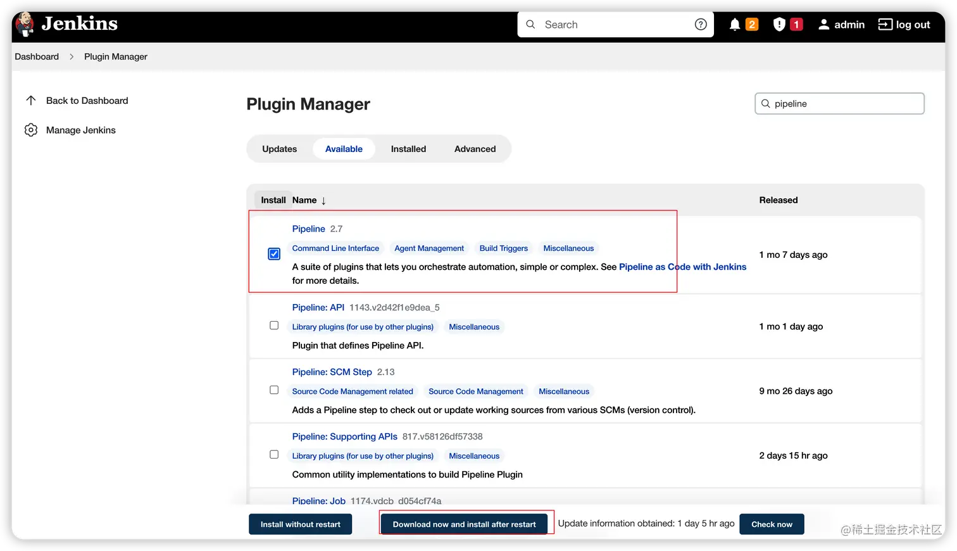Click the log out icon
The width and height of the screenshot is (957, 551).
coord(885,25)
